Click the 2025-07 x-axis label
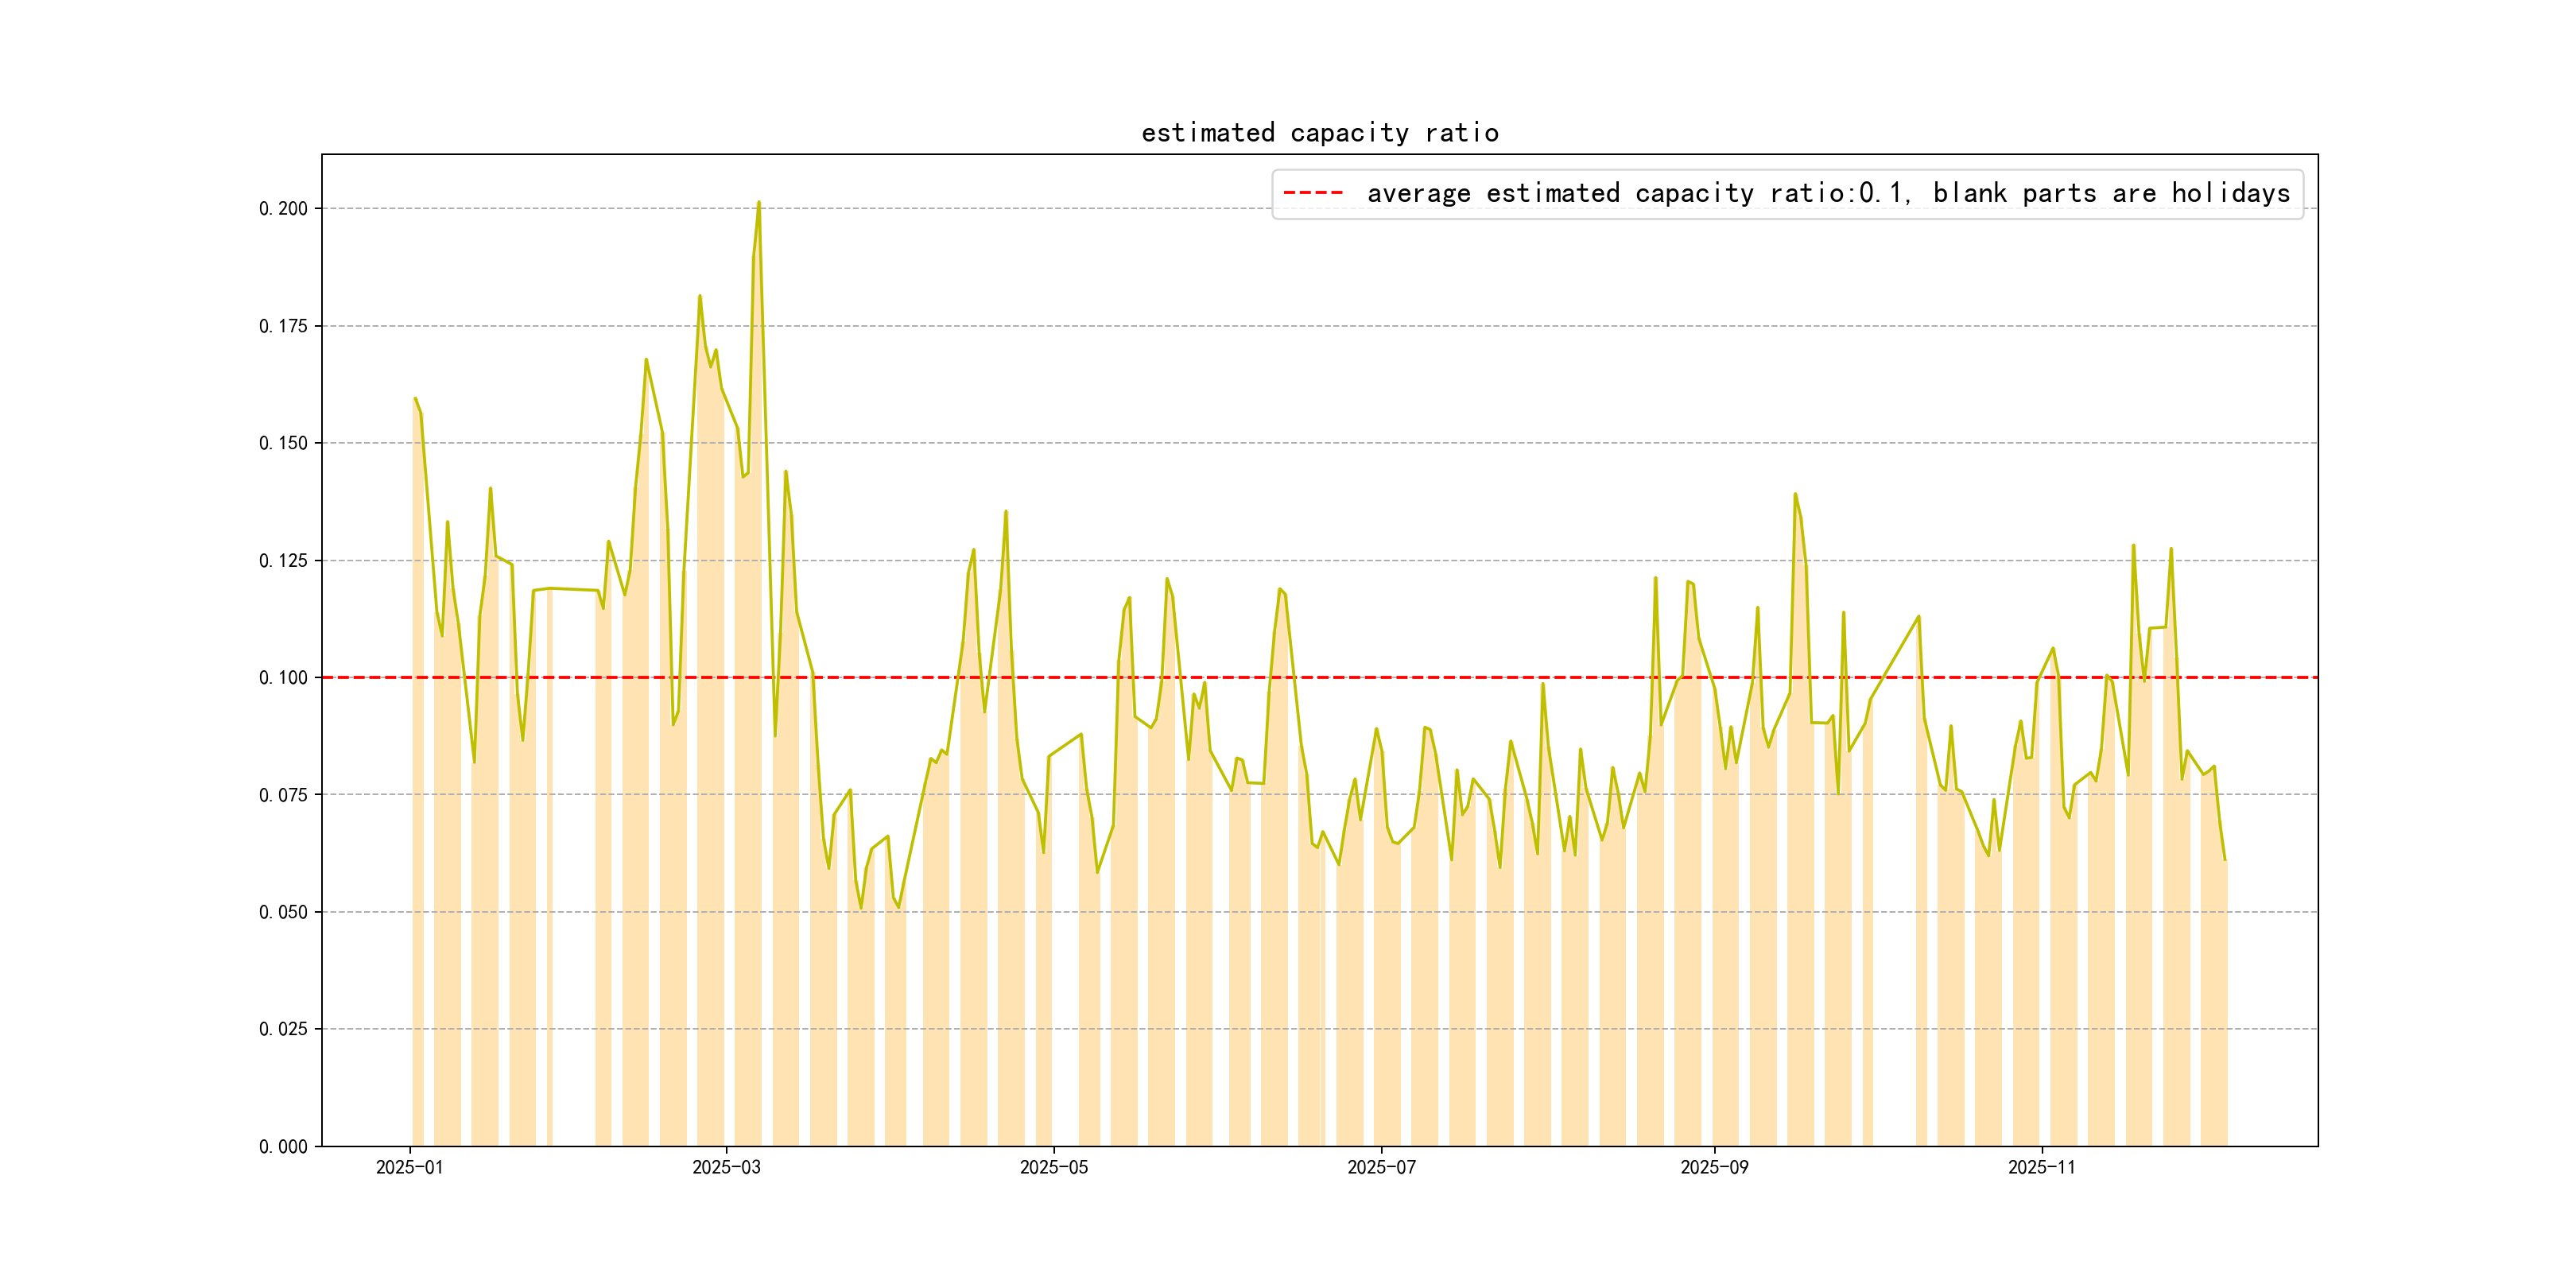Viewport: 2576px width, 1288px height. pyautogui.click(x=1381, y=1167)
